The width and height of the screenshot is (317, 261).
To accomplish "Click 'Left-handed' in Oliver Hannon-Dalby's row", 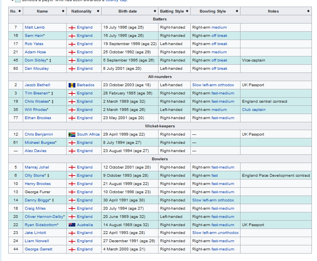I will point(171,217).
